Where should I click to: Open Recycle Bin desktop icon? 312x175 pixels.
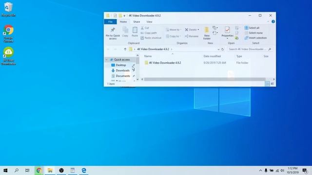pyautogui.click(x=8, y=9)
